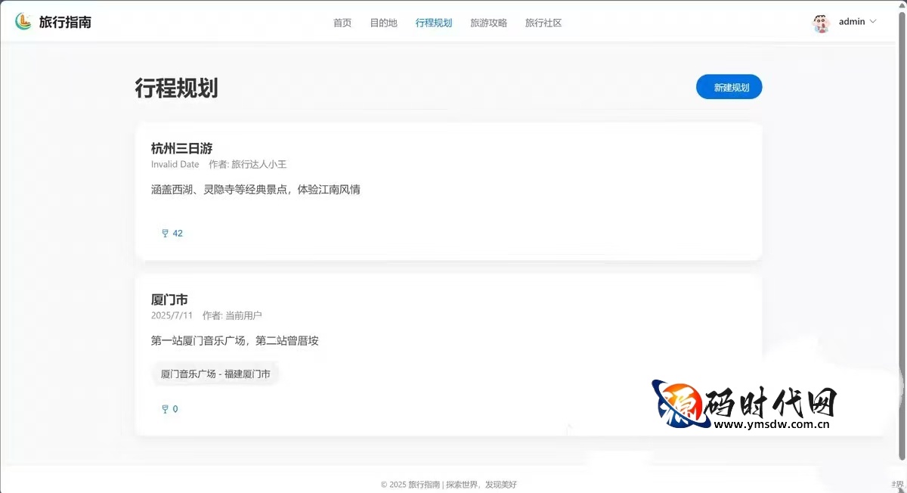Screen dimensions: 907x493
Task: Click the like icon on 厦门市 card
Action: pyautogui.click(x=164, y=408)
